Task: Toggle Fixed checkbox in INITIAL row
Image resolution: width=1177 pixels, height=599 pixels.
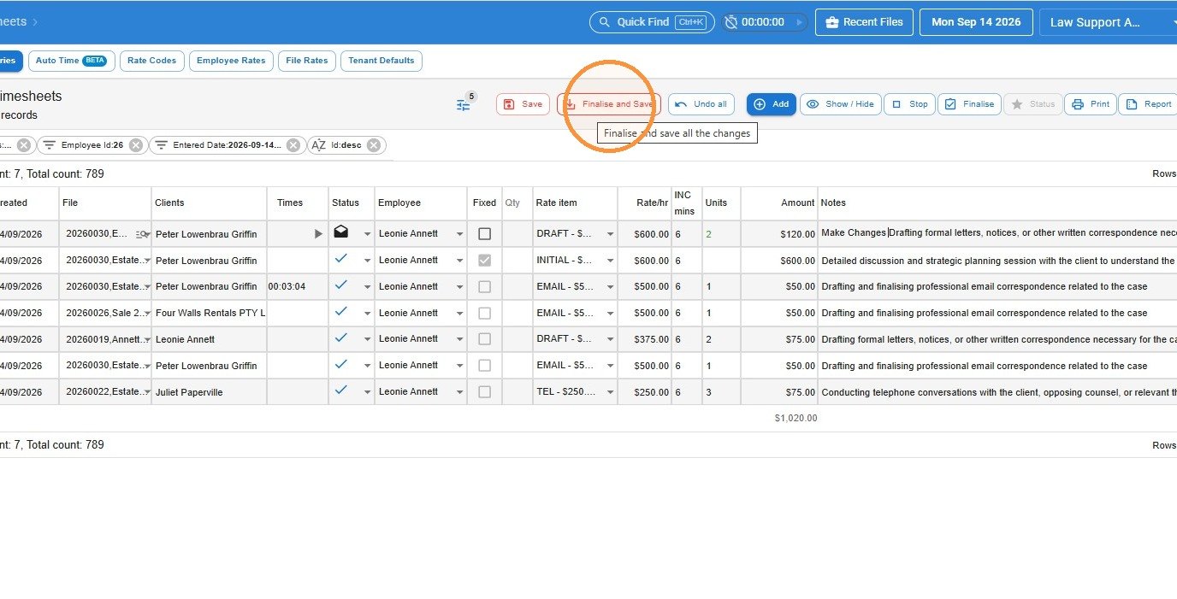Action: [484, 260]
